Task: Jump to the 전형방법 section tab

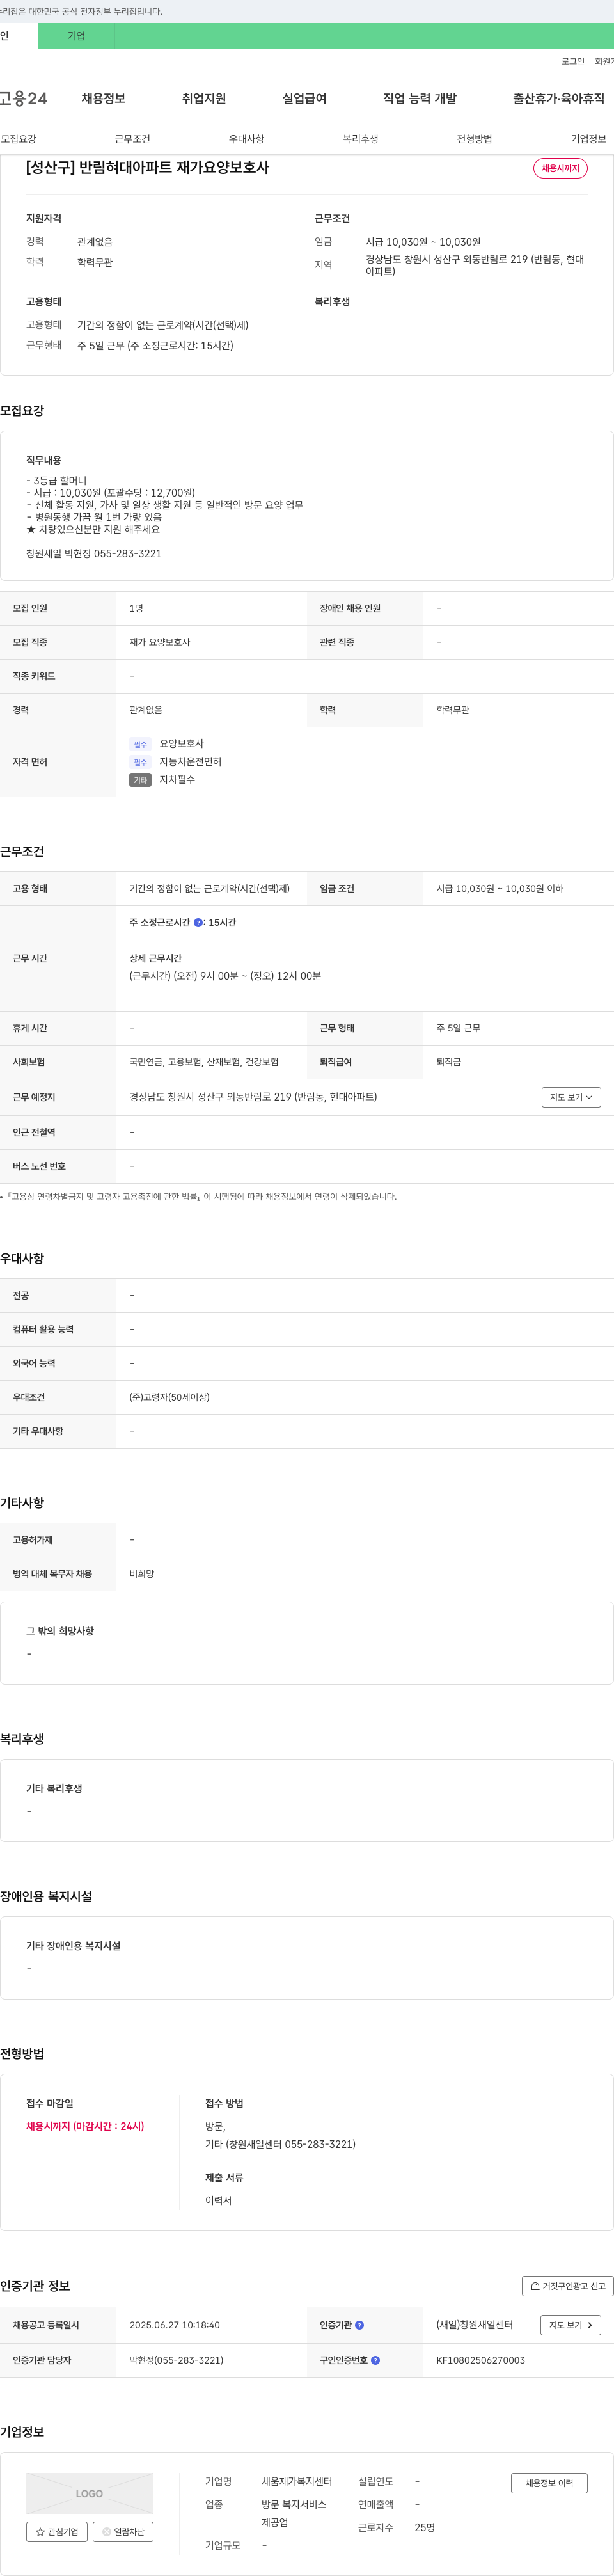Action: [474, 139]
